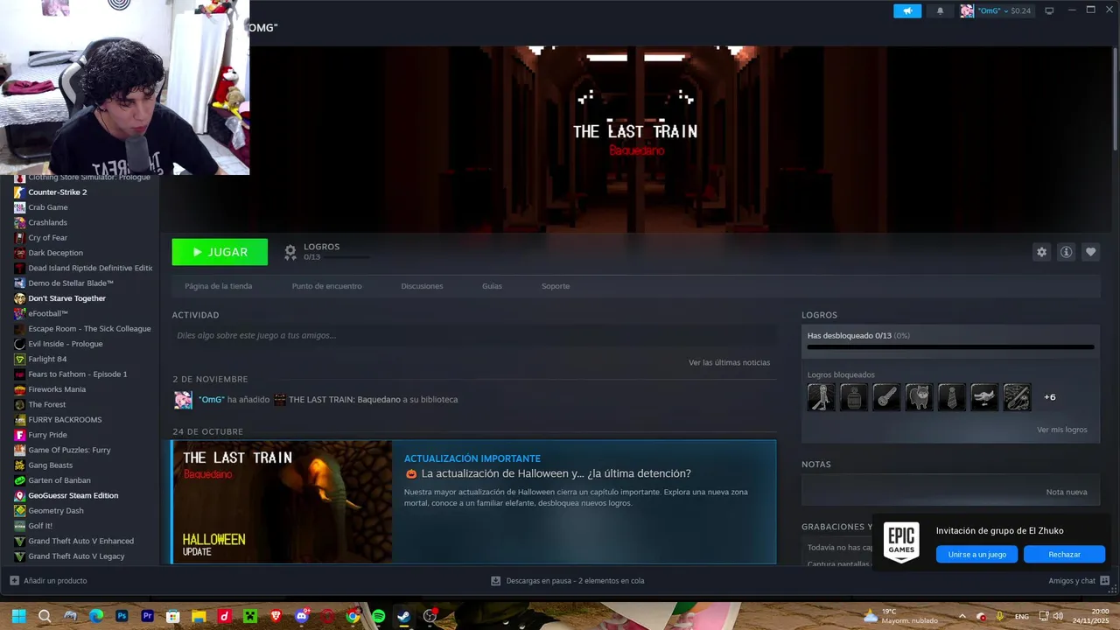The height and width of the screenshot is (630, 1120).
Task: Open the game settings gear icon
Action: (x=1041, y=252)
